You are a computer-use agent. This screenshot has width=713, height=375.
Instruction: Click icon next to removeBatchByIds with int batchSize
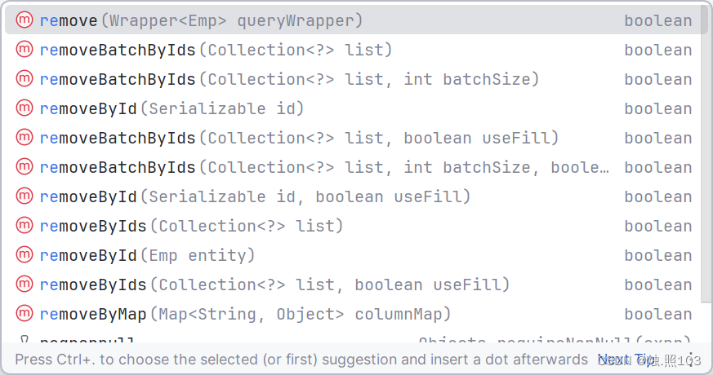pos(25,78)
